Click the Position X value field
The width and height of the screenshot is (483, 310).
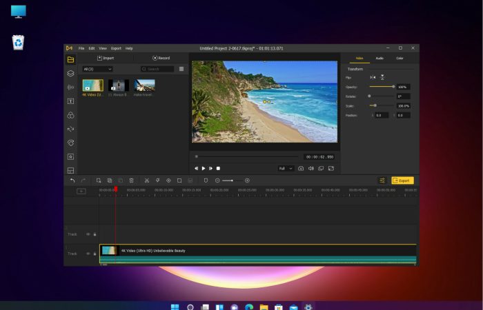(382, 115)
